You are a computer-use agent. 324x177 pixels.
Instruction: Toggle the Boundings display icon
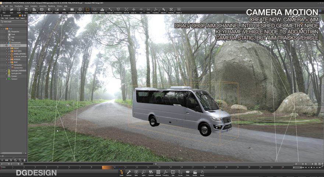tap(87, 10)
